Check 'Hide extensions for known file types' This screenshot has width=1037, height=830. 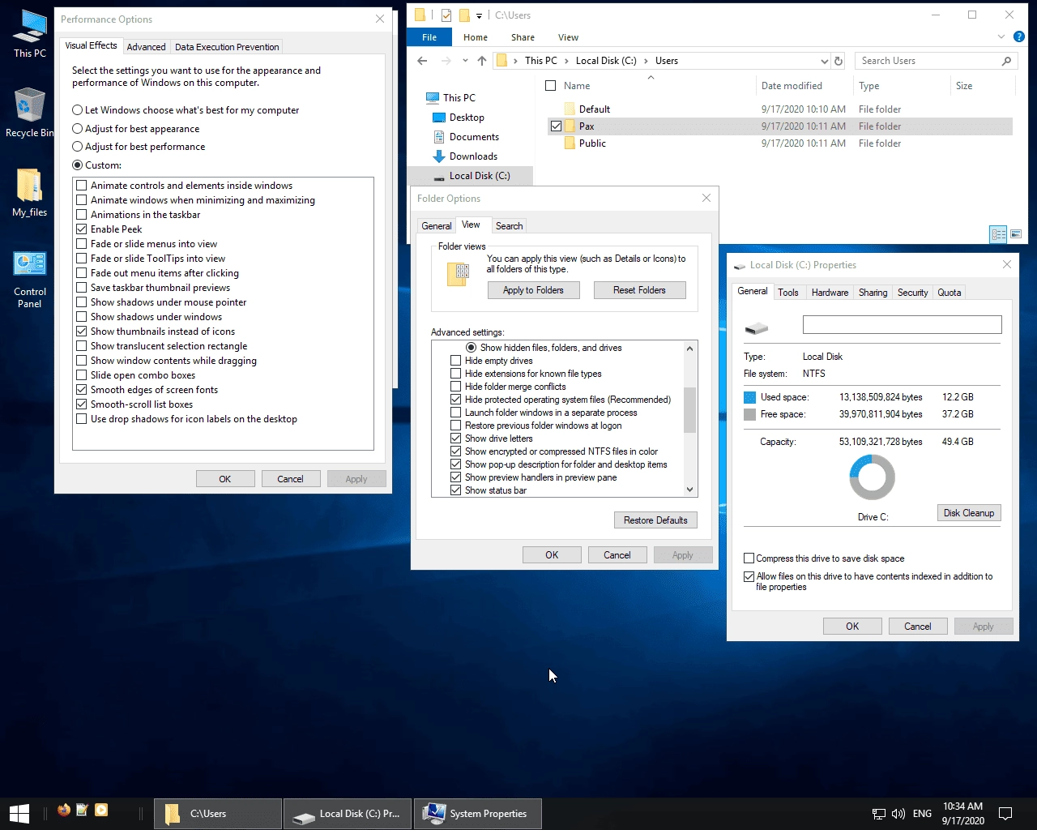pyautogui.click(x=455, y=374)
